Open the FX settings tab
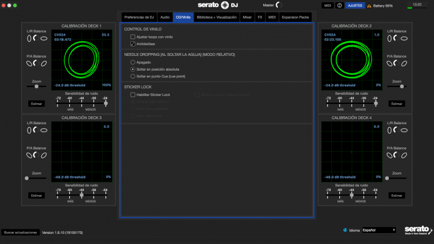Screen dimensions: 434x244 click(x=260, y=17)
